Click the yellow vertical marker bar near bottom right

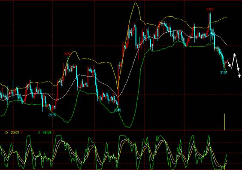[x=224, y=122]
